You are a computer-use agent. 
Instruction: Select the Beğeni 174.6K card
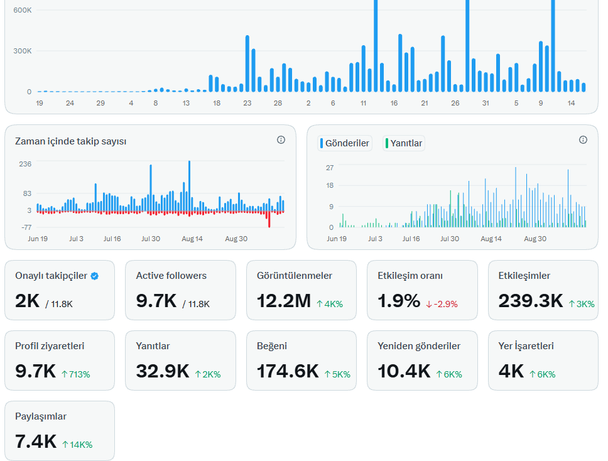click(x=301, y=361)
